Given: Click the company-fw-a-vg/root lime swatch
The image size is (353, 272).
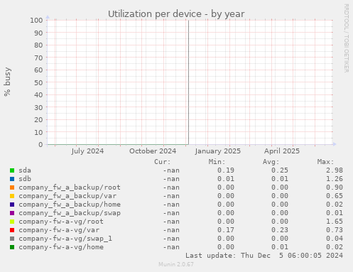Looking at the screenshot, I should 12,222.
